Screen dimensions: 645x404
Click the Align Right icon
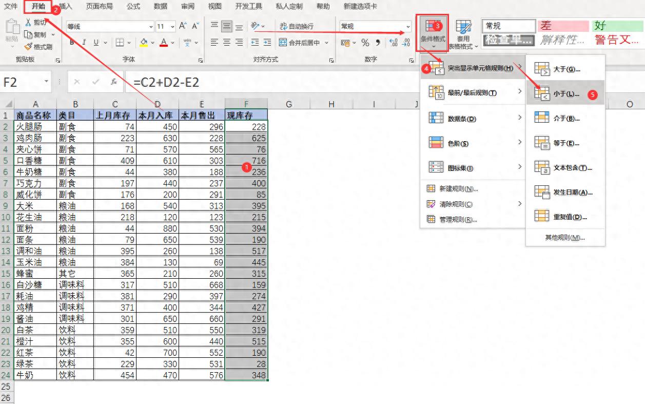[239, 43]
